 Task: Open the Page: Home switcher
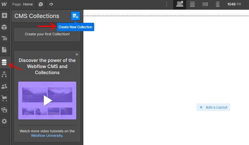coord(23,4)
